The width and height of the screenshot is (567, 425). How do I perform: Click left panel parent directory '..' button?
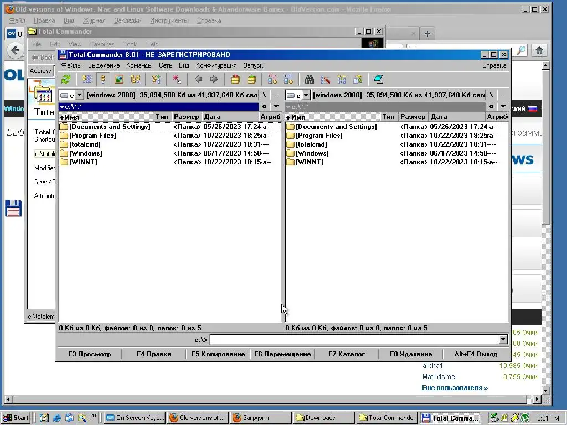pos(276,95)
